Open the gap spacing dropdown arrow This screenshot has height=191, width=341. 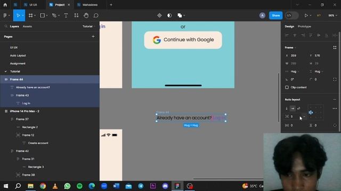coord(304,117)
